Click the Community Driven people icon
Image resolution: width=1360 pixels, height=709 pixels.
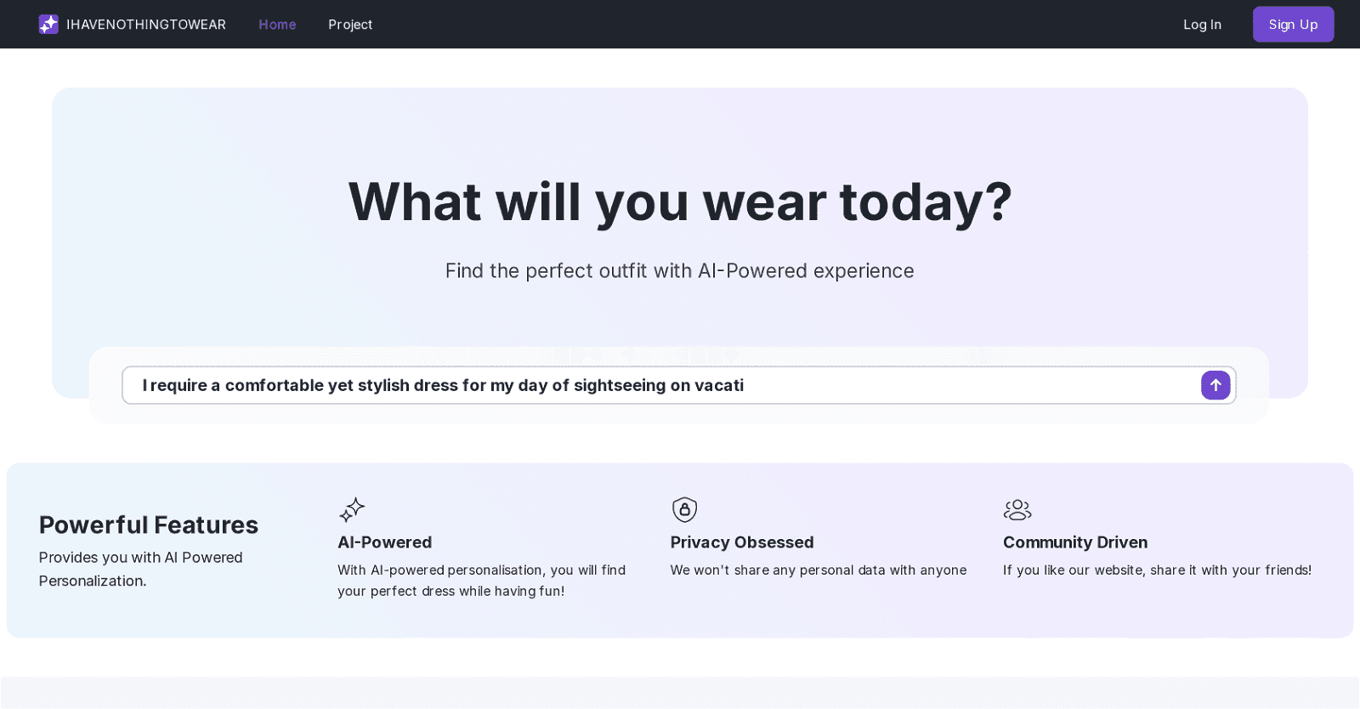(x=1017, y=510)
